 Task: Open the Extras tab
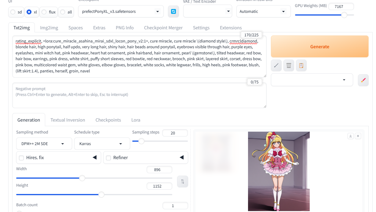click(99, 28)
